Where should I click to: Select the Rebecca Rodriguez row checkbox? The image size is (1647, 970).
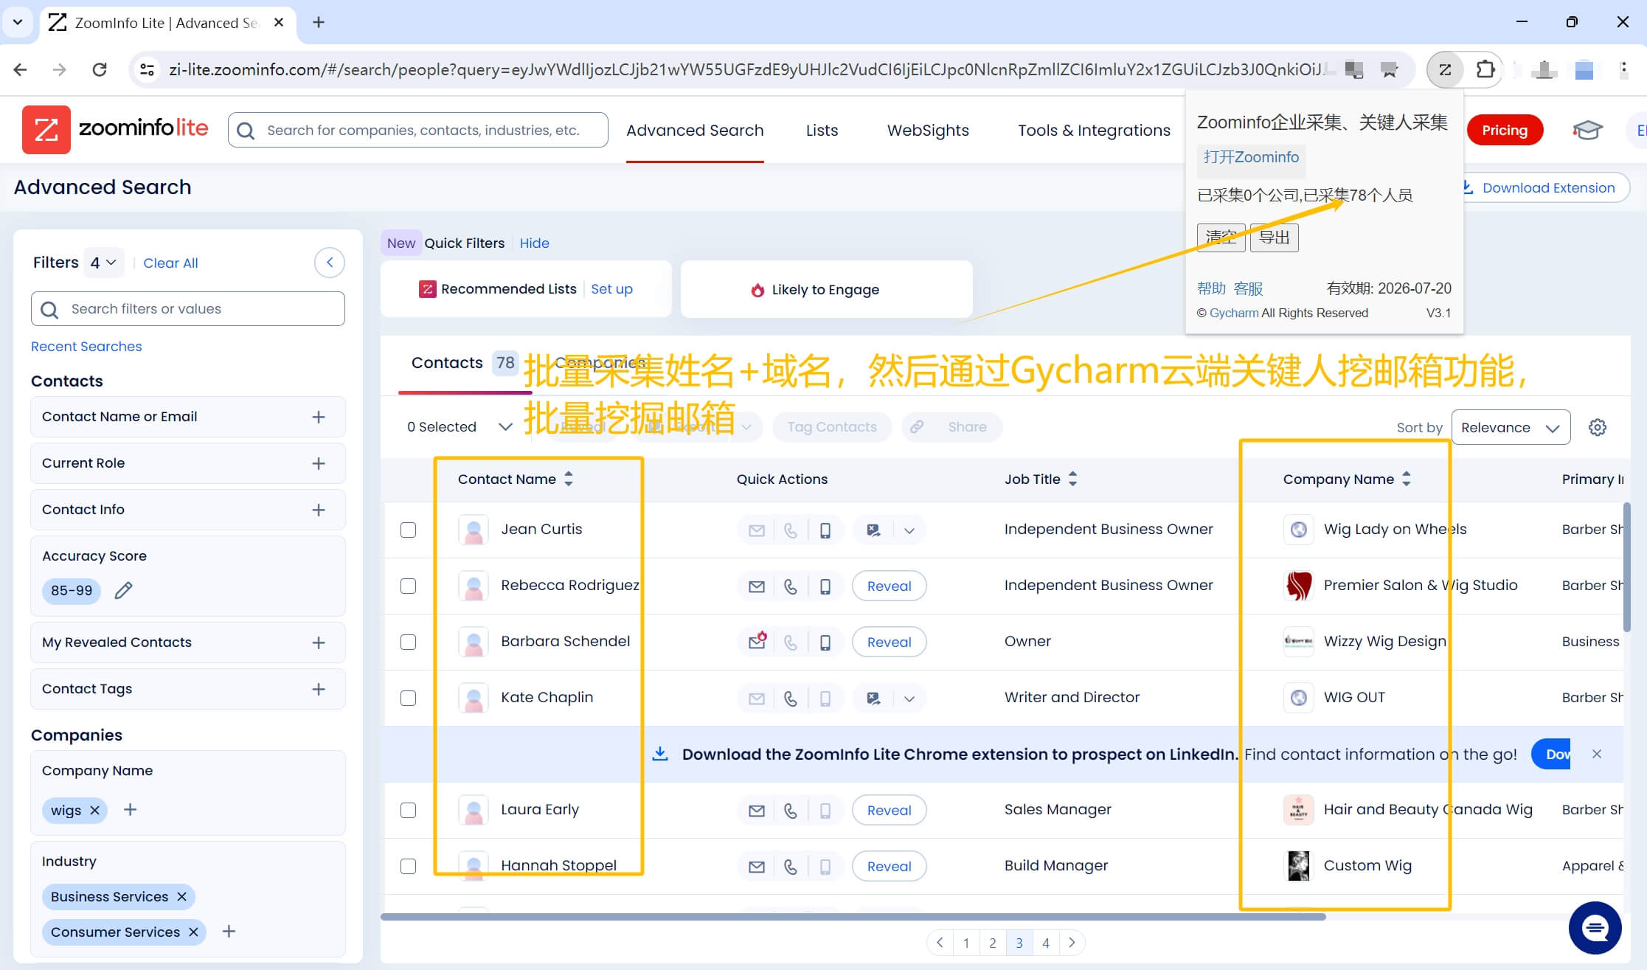pyautogui.click(x=408, y=586)
